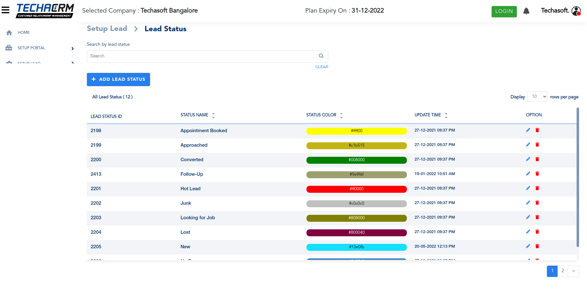Image resolution: width=587 pixels, height=306 pixels.
Task: Click the Home sidebar icon
Action: (x=9, y=32)
